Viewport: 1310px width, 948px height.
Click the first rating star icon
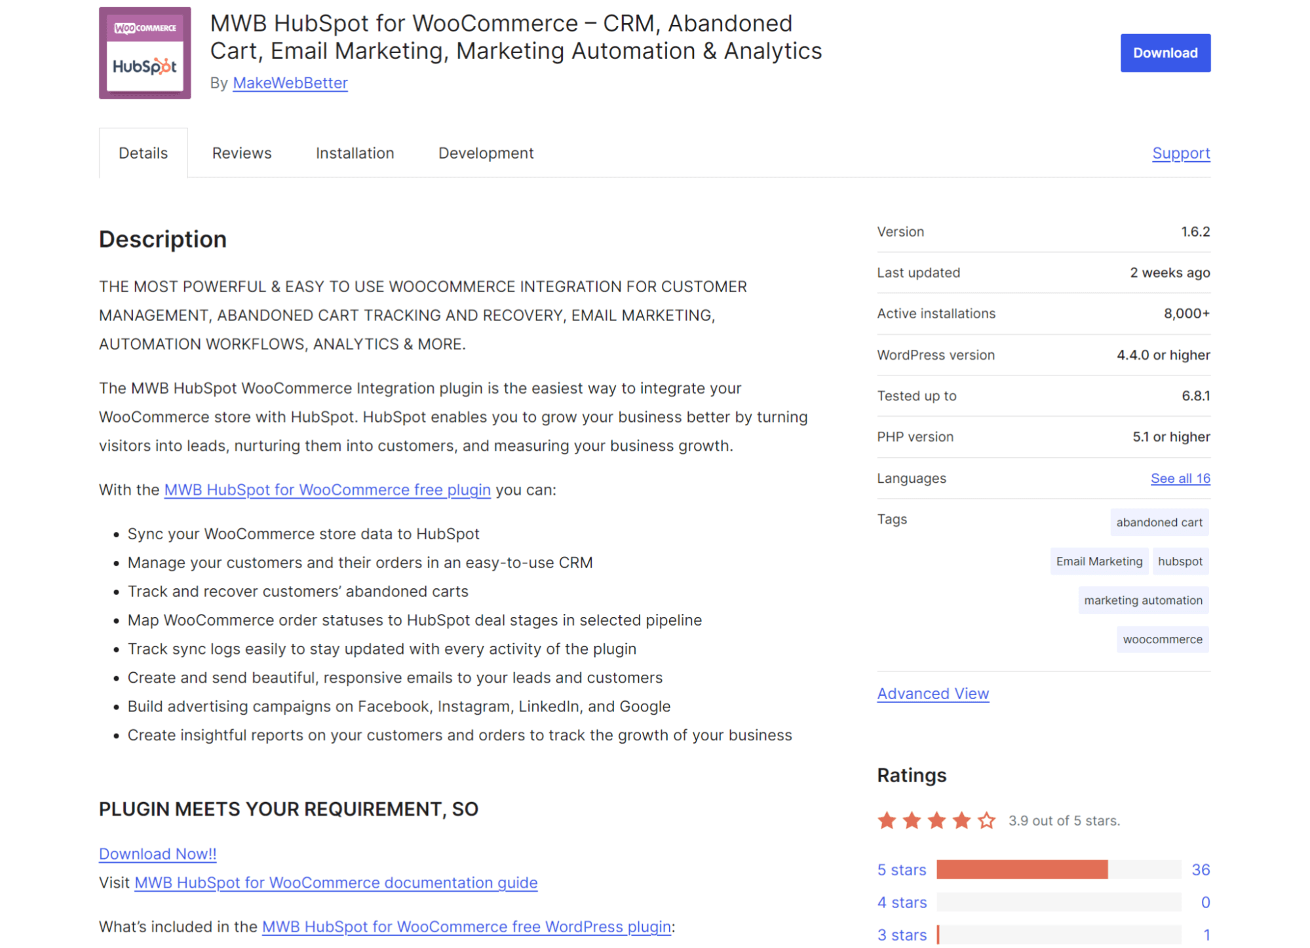tap(887, 821)
